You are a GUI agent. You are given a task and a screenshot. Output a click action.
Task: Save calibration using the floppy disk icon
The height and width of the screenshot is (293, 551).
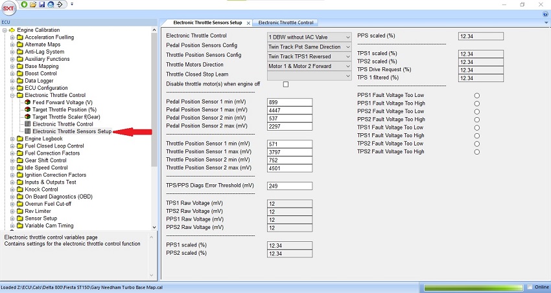click(41, 5)
